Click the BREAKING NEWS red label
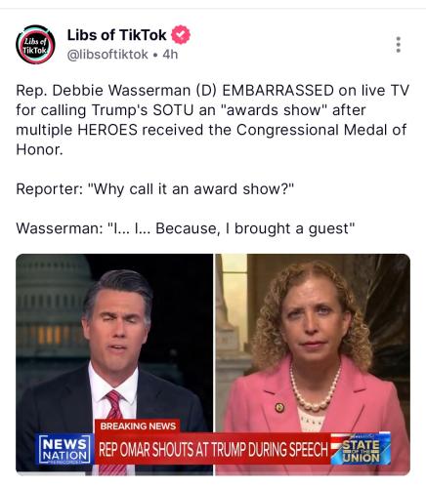The height and width of the screenshot is (488, 426). pyautogui.click(x=138, y=426)
